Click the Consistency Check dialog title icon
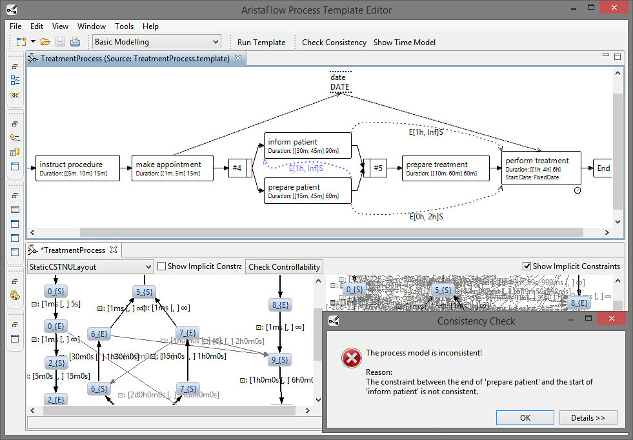Viewport: 633px width, 440px height. (334, 321)
